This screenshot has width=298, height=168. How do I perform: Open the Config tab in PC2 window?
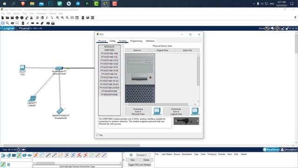[x=113, y=41]
